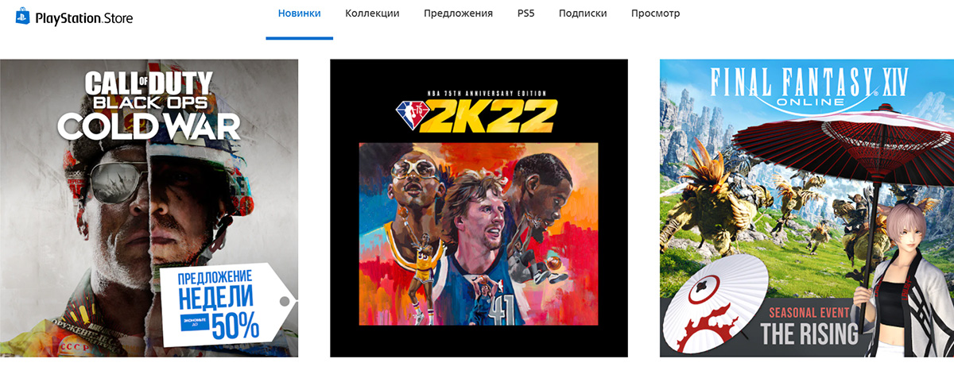Select the Новинки tab
The height and width of the screenshot is (382, 954).
[300, 14]
